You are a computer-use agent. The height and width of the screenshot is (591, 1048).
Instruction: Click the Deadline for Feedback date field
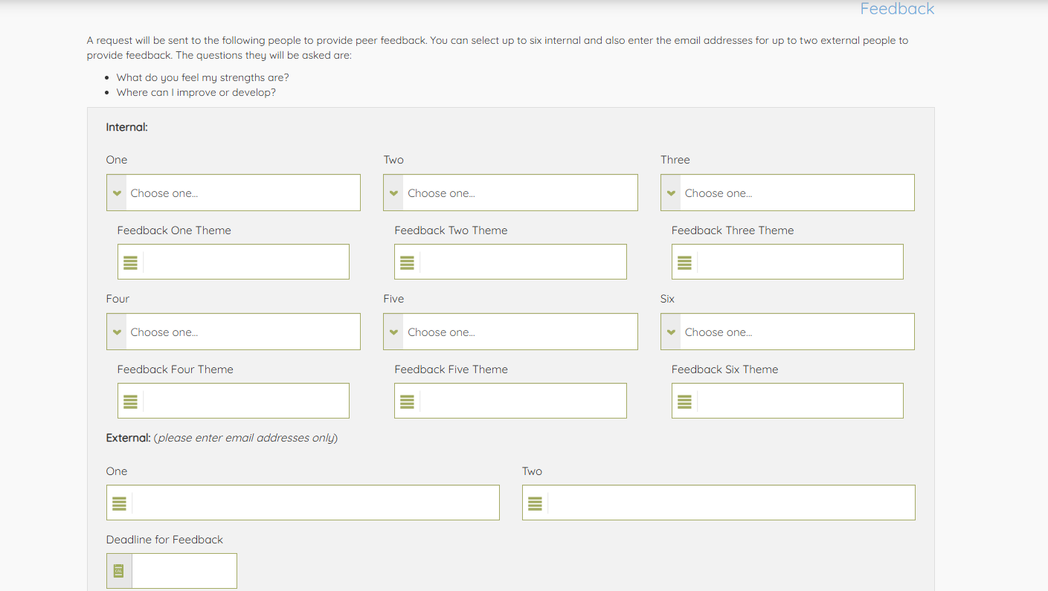(184, 571)
